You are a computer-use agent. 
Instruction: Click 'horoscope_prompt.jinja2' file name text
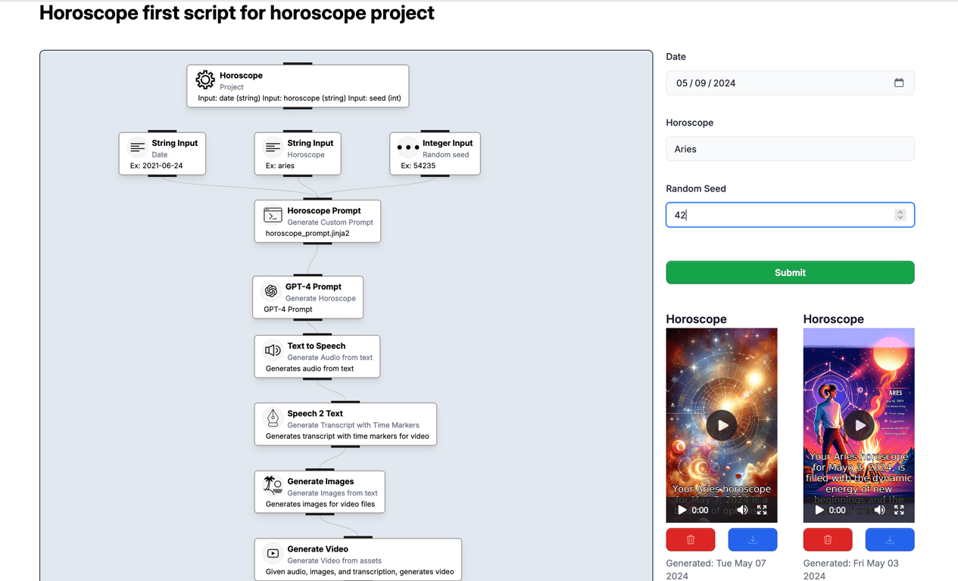click(x=307, y=233)
